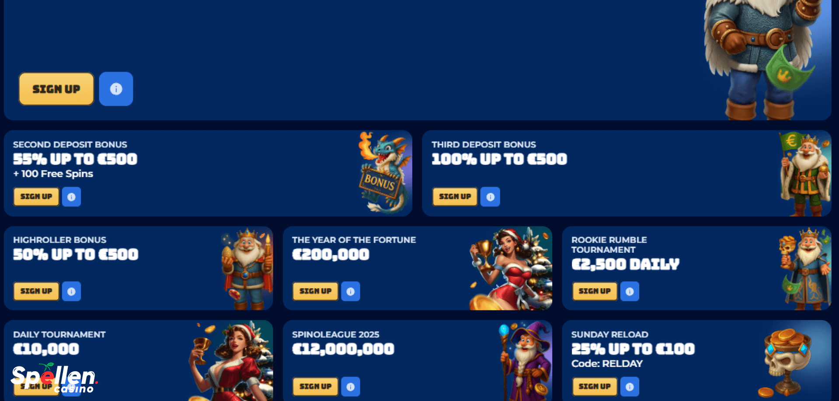Image resolution: width=839 pixels, height=401 pixels.
Task: Click the large Sign Up button in the top banner
Action: [x=56, y=89]
